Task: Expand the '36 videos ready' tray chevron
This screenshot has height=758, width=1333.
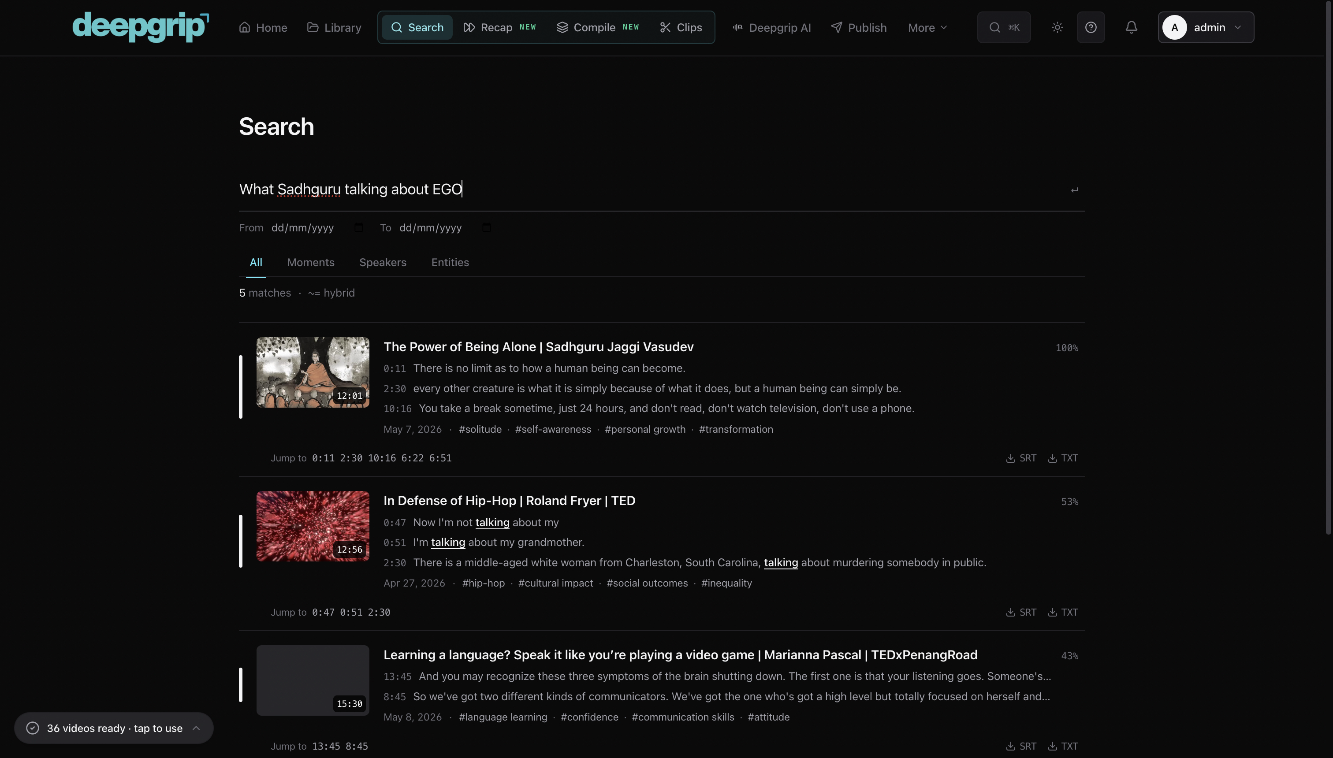Action: (x=196, y=728)
